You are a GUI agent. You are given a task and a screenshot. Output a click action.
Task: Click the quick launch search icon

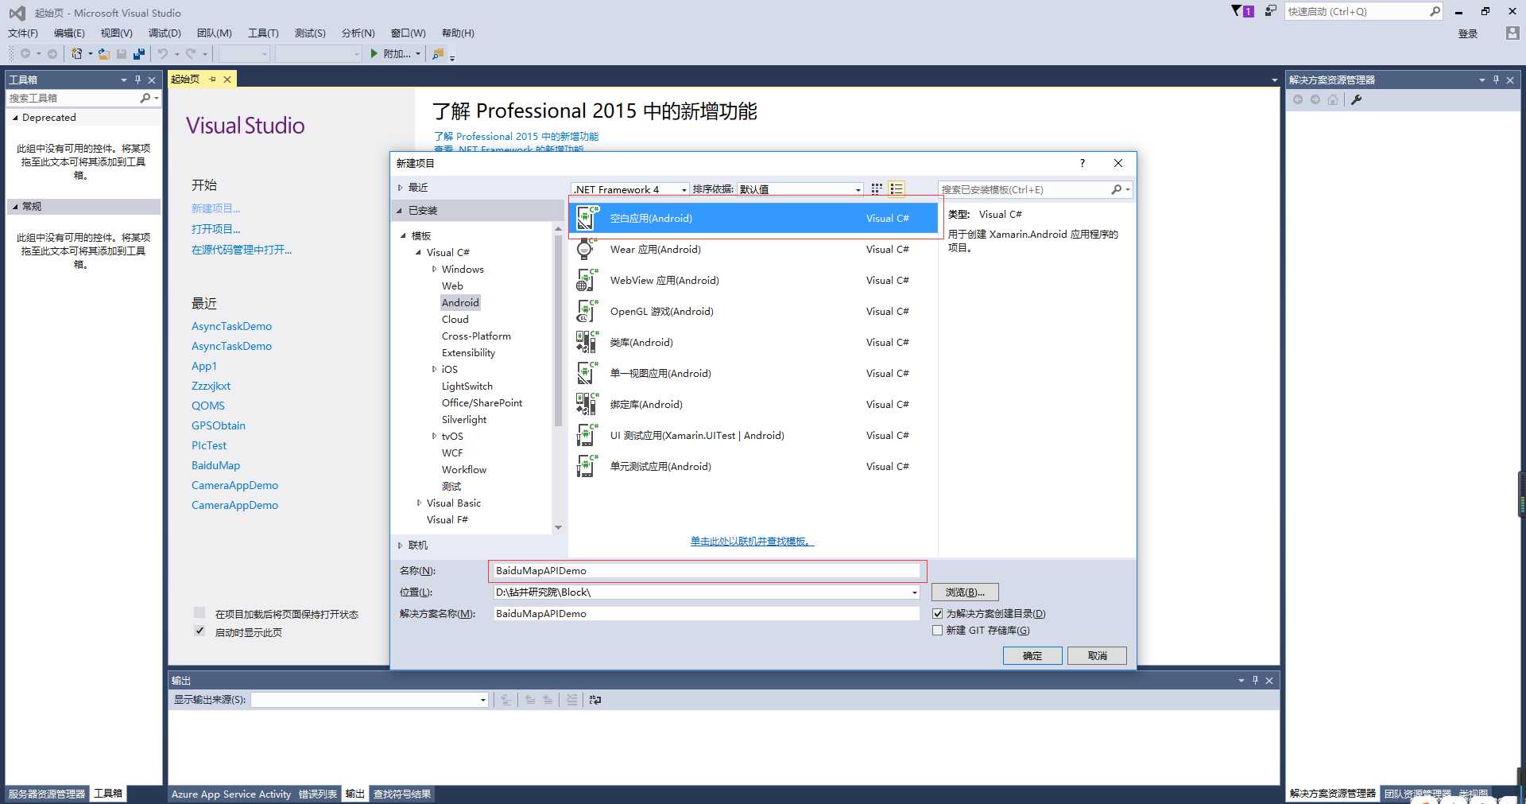1435,11
